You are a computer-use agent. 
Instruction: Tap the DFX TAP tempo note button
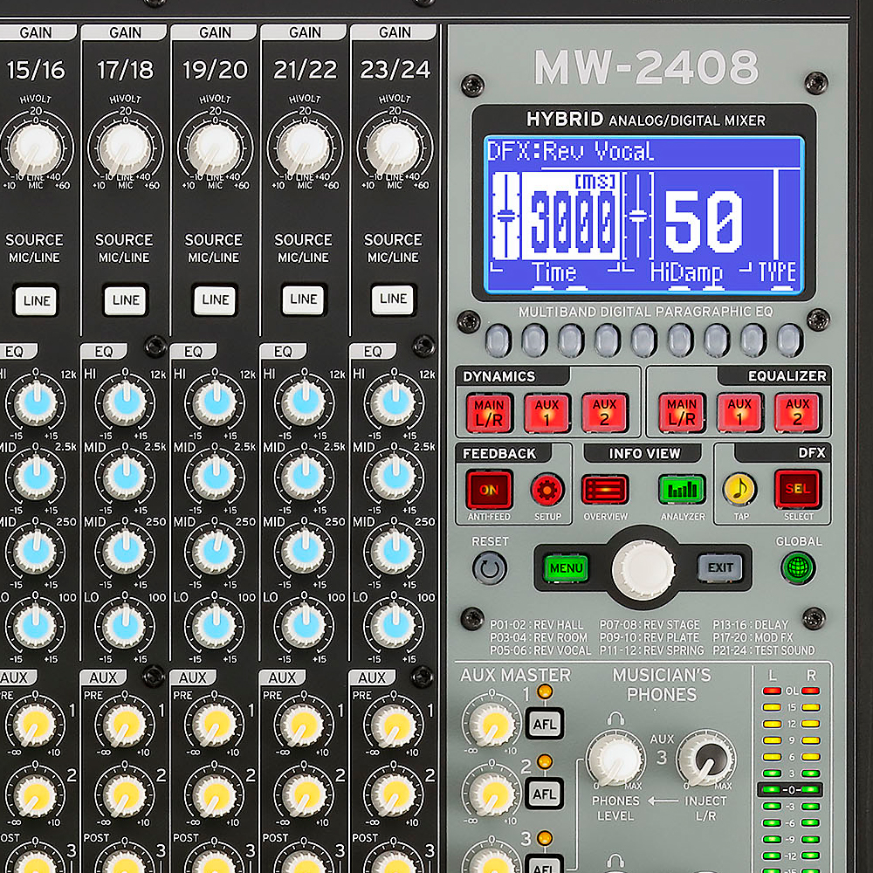[x=739, y=490]
